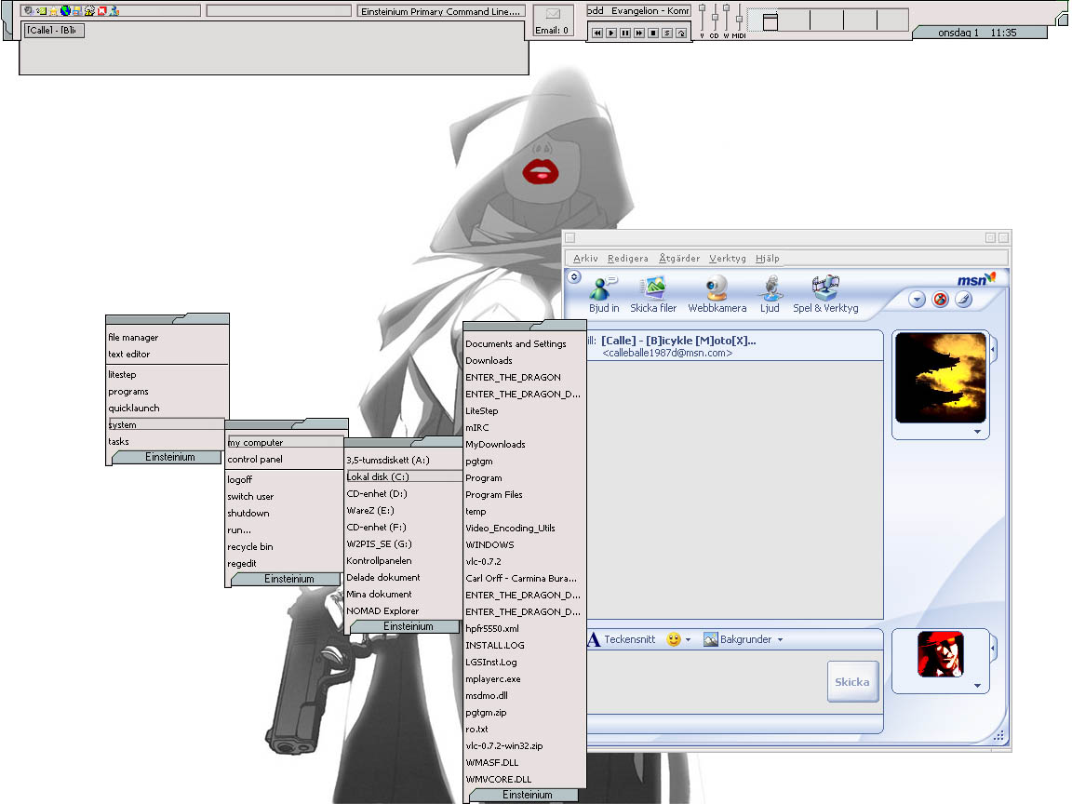Image resolution: width=1072 pixels, height=804 pixels.
Task: Click the block contact icon in MSN
Action: click(x=941, y=300)
